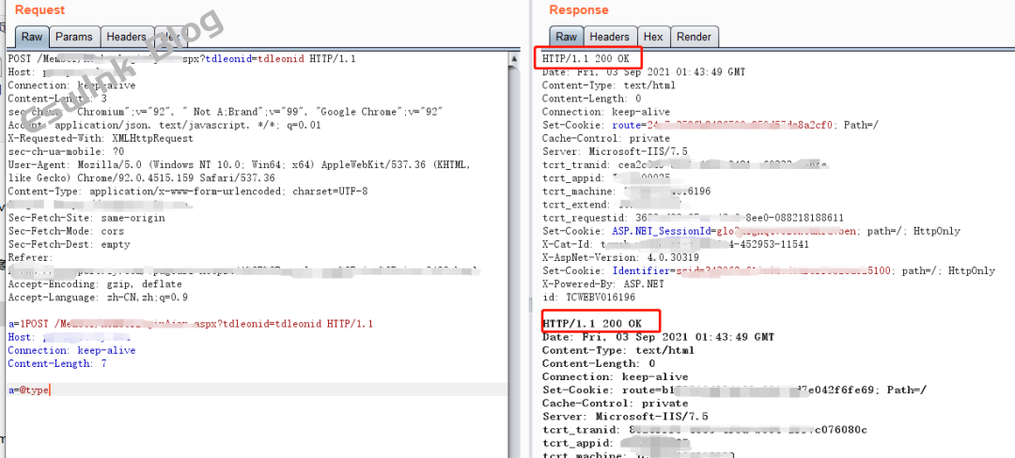Open the Response Headers tab
The height and width of the screenshot is (458, 1015).
tap(609, 37)
